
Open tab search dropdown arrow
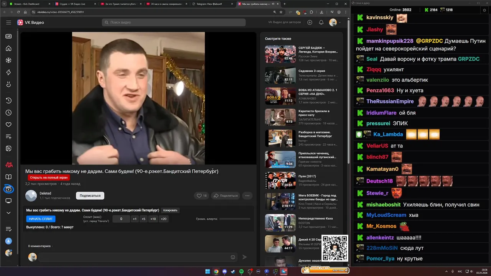(4, 4)
